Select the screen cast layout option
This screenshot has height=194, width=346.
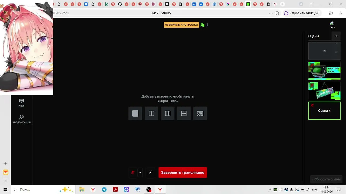(x=200, y=113)
